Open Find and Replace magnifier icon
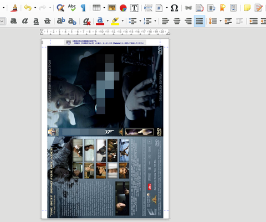Image resolution: width=266 pixels, height=222 pixels. point(60,8)
